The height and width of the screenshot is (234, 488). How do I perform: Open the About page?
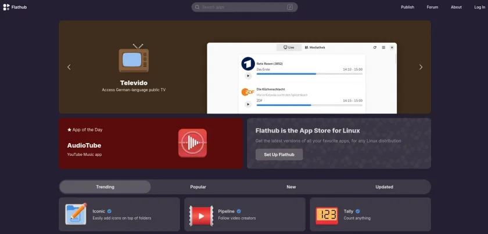click(456, 7)
